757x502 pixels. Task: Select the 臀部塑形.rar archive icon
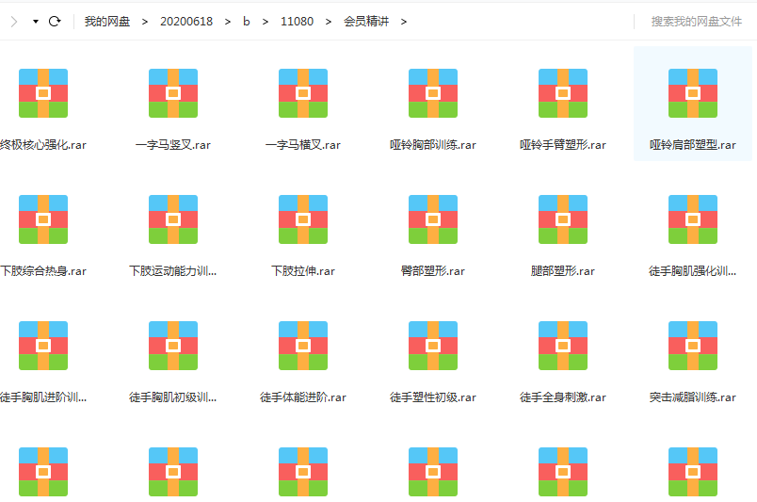(433, 219)
